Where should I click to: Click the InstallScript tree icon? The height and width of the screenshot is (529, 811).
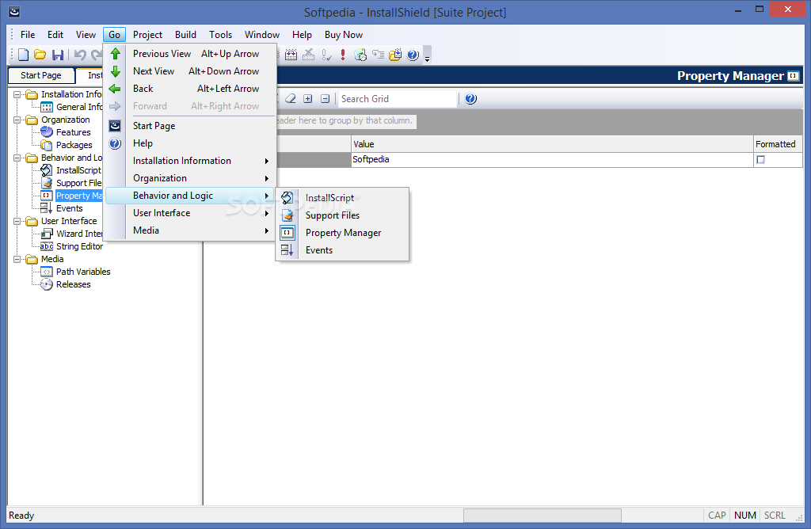[47, 170]
